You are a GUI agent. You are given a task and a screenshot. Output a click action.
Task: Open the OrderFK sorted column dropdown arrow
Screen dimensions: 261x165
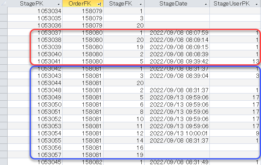99,4
